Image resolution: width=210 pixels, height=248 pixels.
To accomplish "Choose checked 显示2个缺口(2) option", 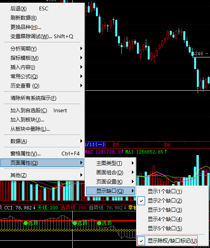I will (x=172, y=201).
